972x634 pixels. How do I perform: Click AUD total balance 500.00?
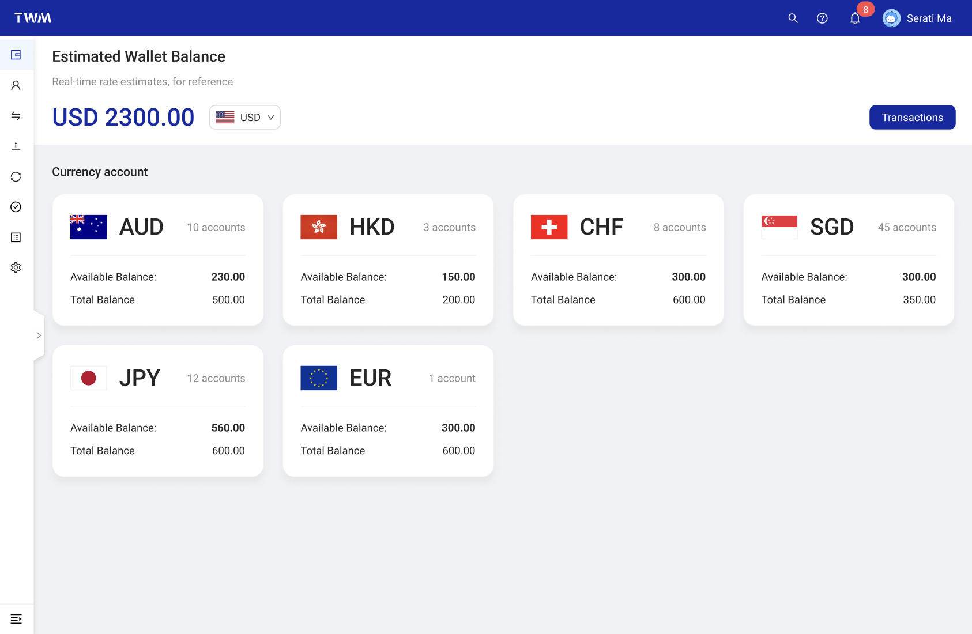(x=228, y=300)
